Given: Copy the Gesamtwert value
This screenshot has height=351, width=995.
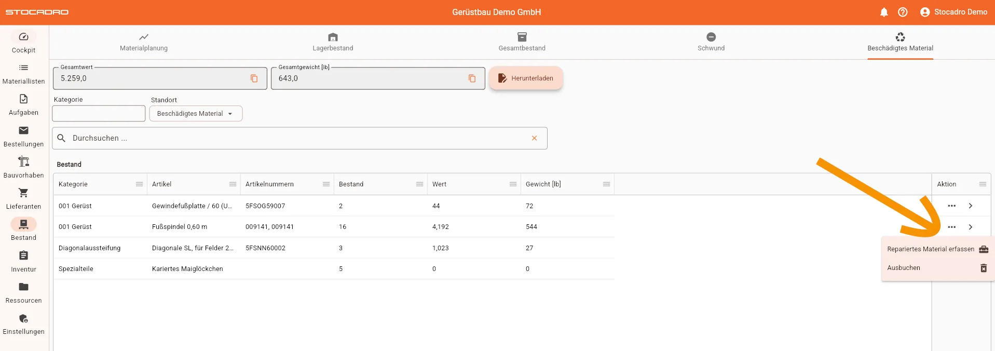Looking at the screenshot, I should [x=254, y=78].
